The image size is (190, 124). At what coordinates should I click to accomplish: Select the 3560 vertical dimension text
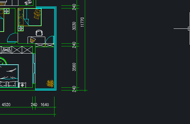click(74, 67)
